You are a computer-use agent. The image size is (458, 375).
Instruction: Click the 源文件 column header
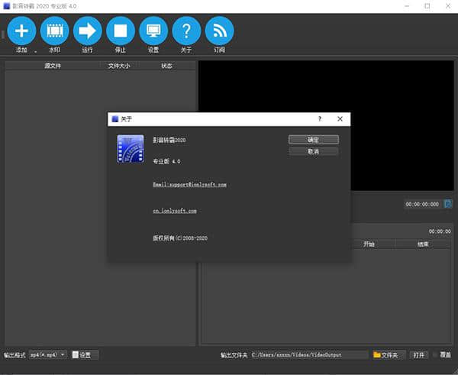pyautogui.click(x=53, y=66)
